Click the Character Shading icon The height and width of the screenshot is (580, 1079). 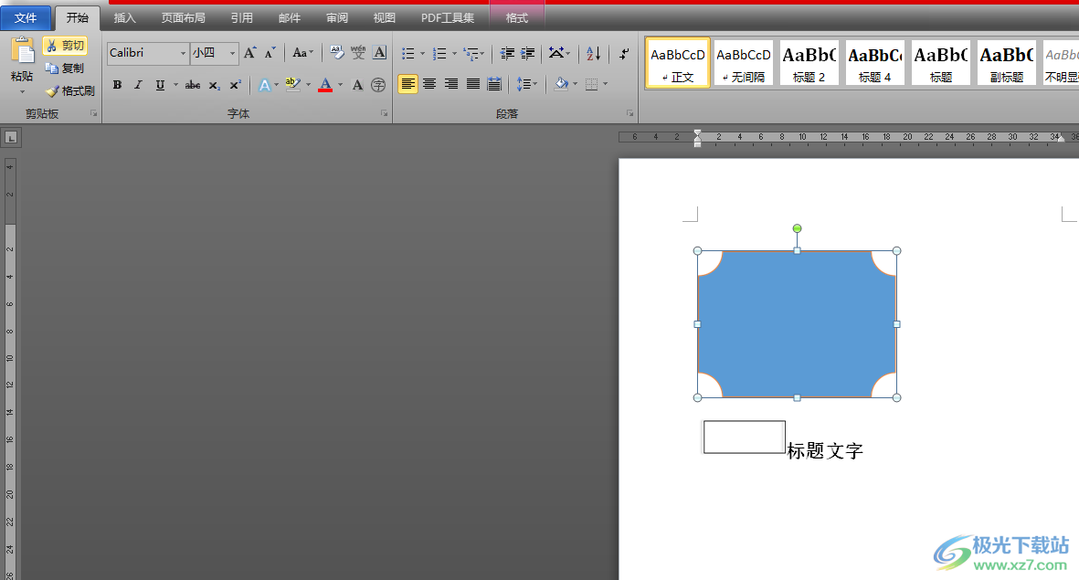pos(357,85)
